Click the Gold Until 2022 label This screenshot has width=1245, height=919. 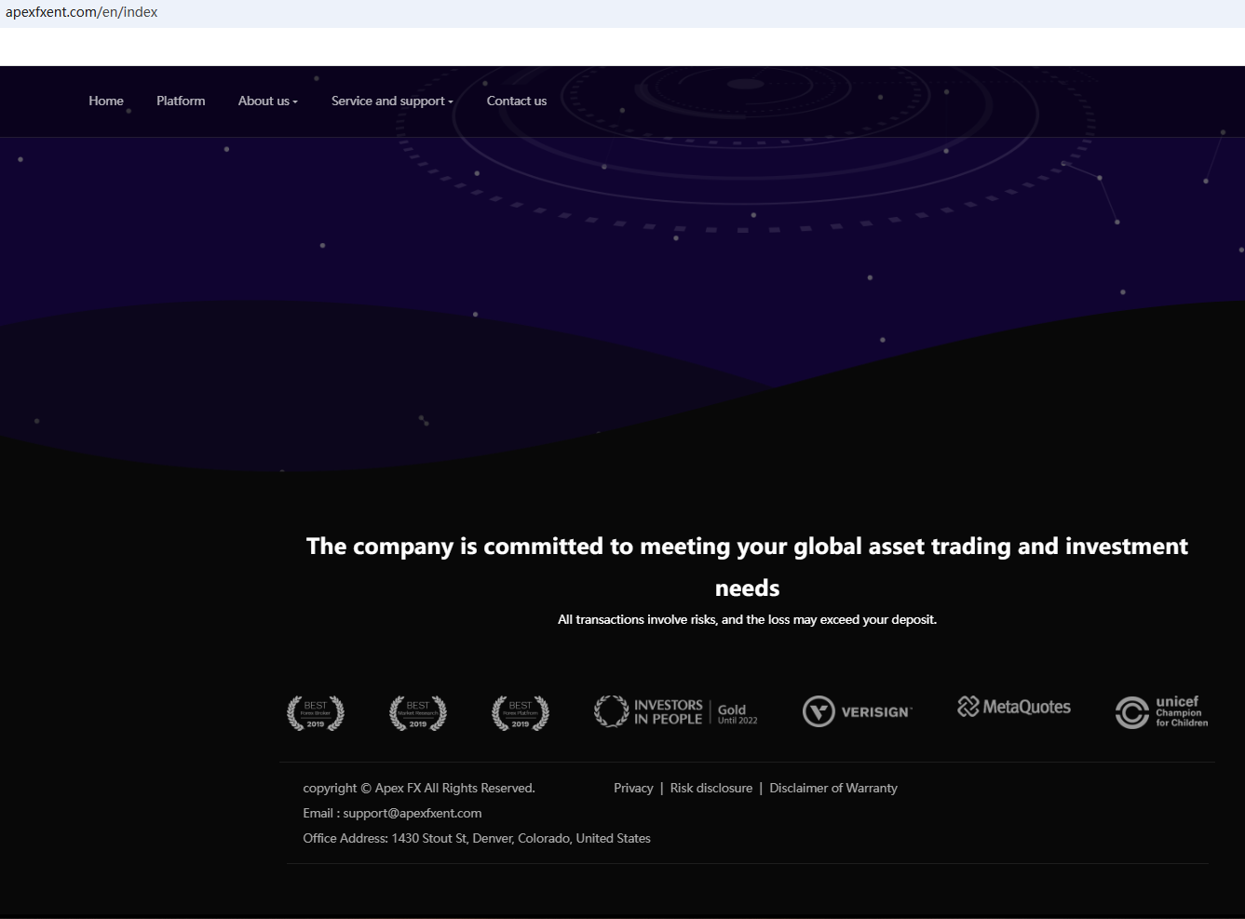click(737, 713)
